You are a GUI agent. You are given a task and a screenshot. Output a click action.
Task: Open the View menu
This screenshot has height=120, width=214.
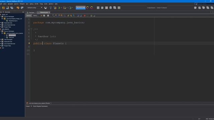point(5,4)
